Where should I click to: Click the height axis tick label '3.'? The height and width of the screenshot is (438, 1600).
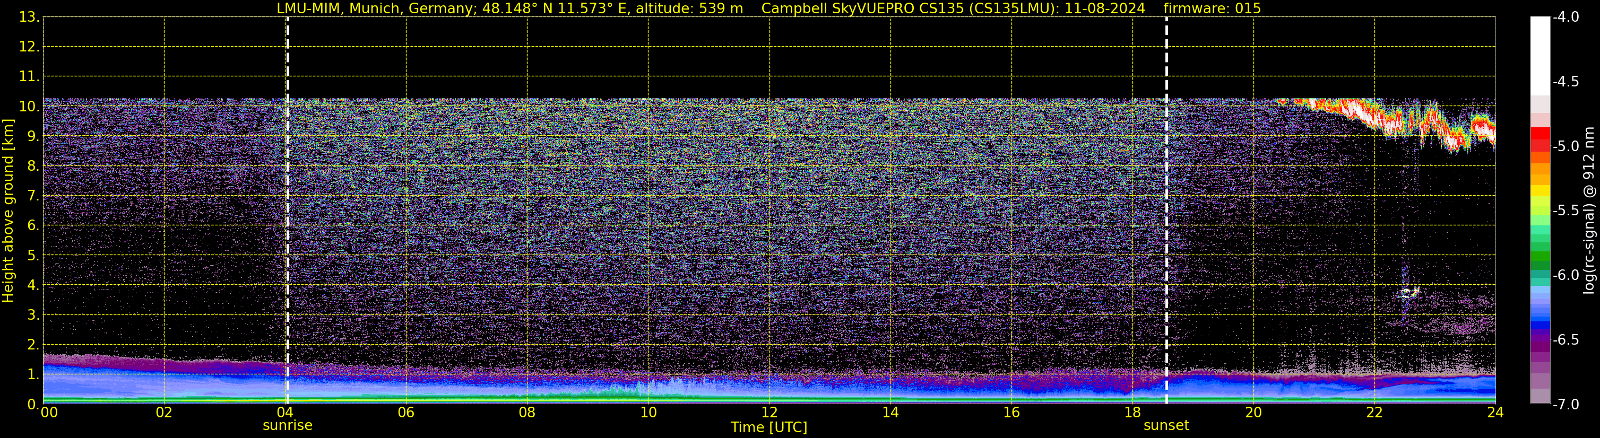33,315
